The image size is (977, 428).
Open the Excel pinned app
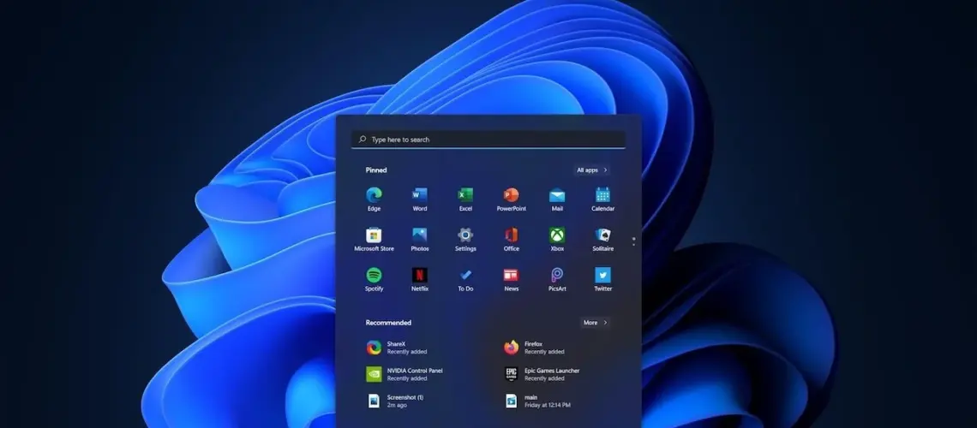(465, 195)
